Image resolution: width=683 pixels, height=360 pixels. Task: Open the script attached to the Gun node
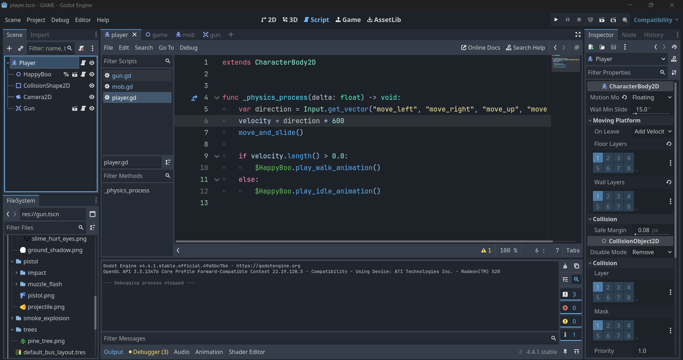(83, 108)
